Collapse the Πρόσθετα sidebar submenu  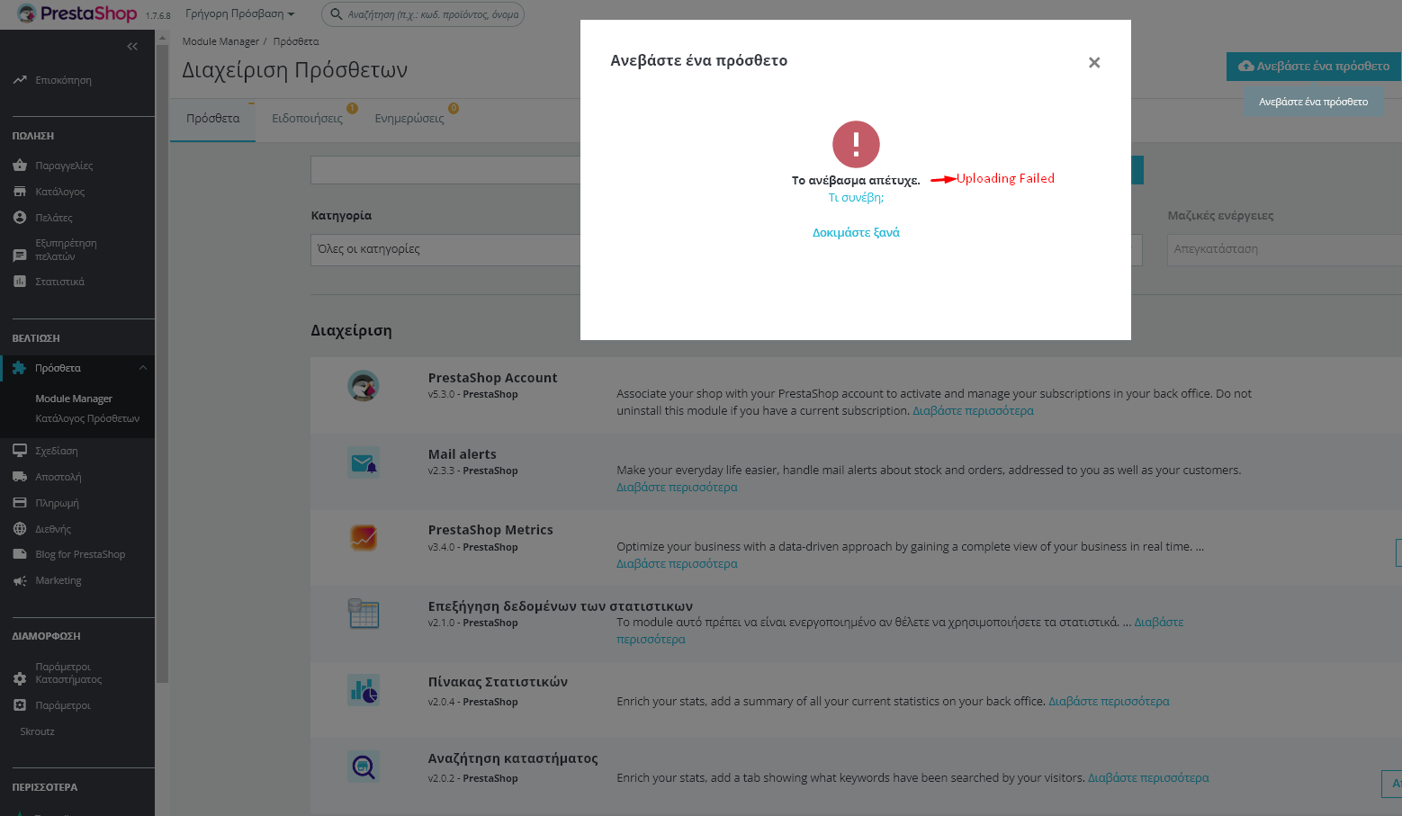tap(141, 367)
